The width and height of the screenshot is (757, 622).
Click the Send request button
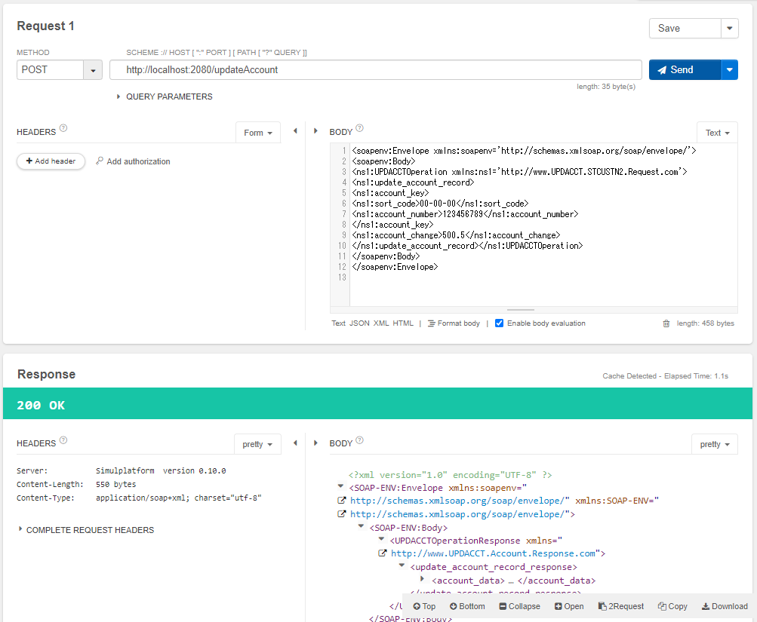click(685, 70)
